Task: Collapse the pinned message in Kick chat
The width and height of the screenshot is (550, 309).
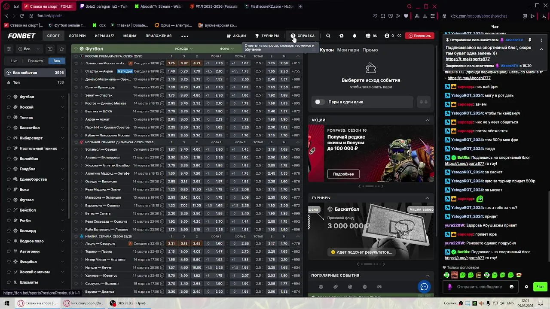Action: point(541,49)
